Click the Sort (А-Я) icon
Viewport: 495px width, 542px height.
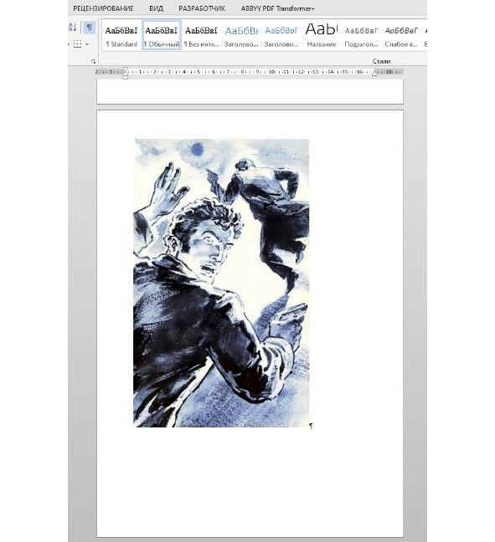coord(73,27)
